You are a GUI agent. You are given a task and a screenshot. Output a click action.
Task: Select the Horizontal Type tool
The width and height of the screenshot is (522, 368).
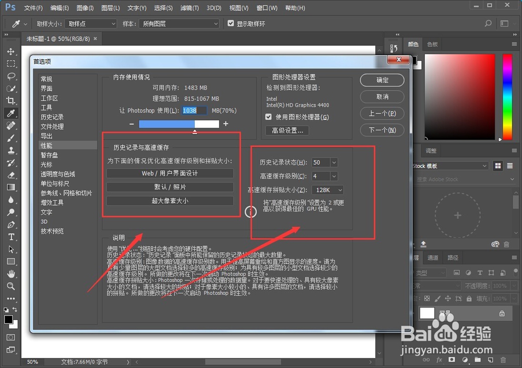[10, 237]
